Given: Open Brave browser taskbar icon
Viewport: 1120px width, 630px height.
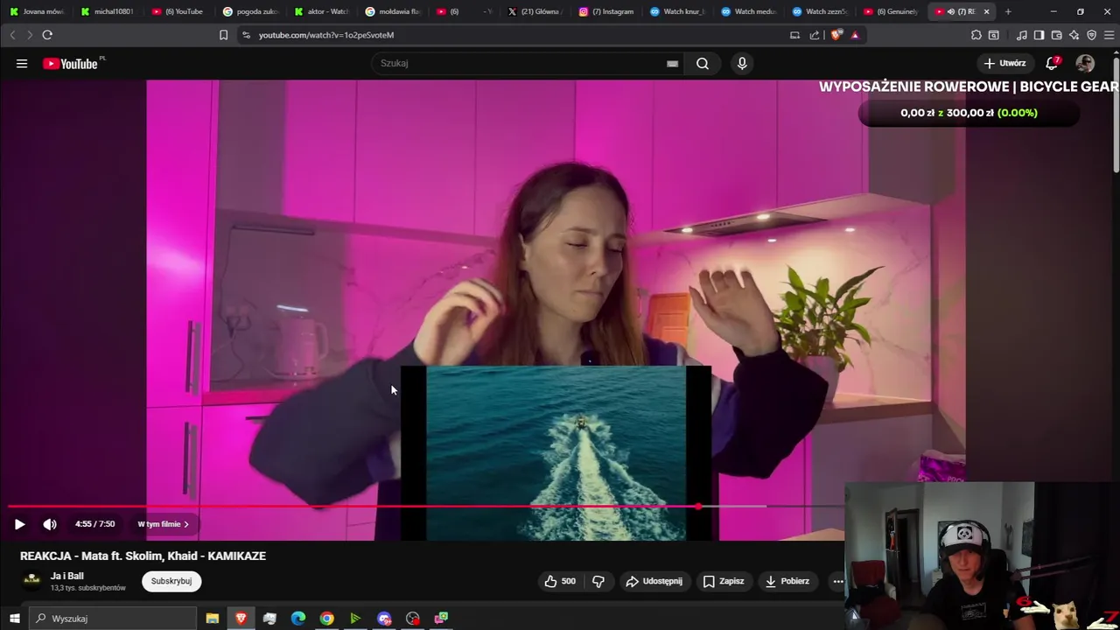Looking at the screenshot, I should (x=241, y=619).
